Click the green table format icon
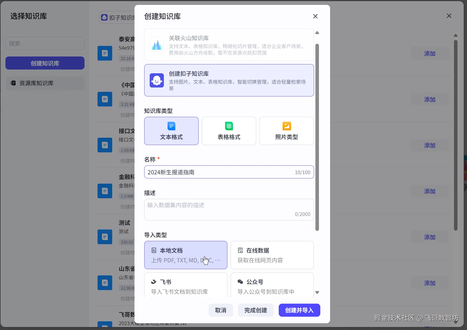This screenshot has height=330, width=467. point(229,126)
